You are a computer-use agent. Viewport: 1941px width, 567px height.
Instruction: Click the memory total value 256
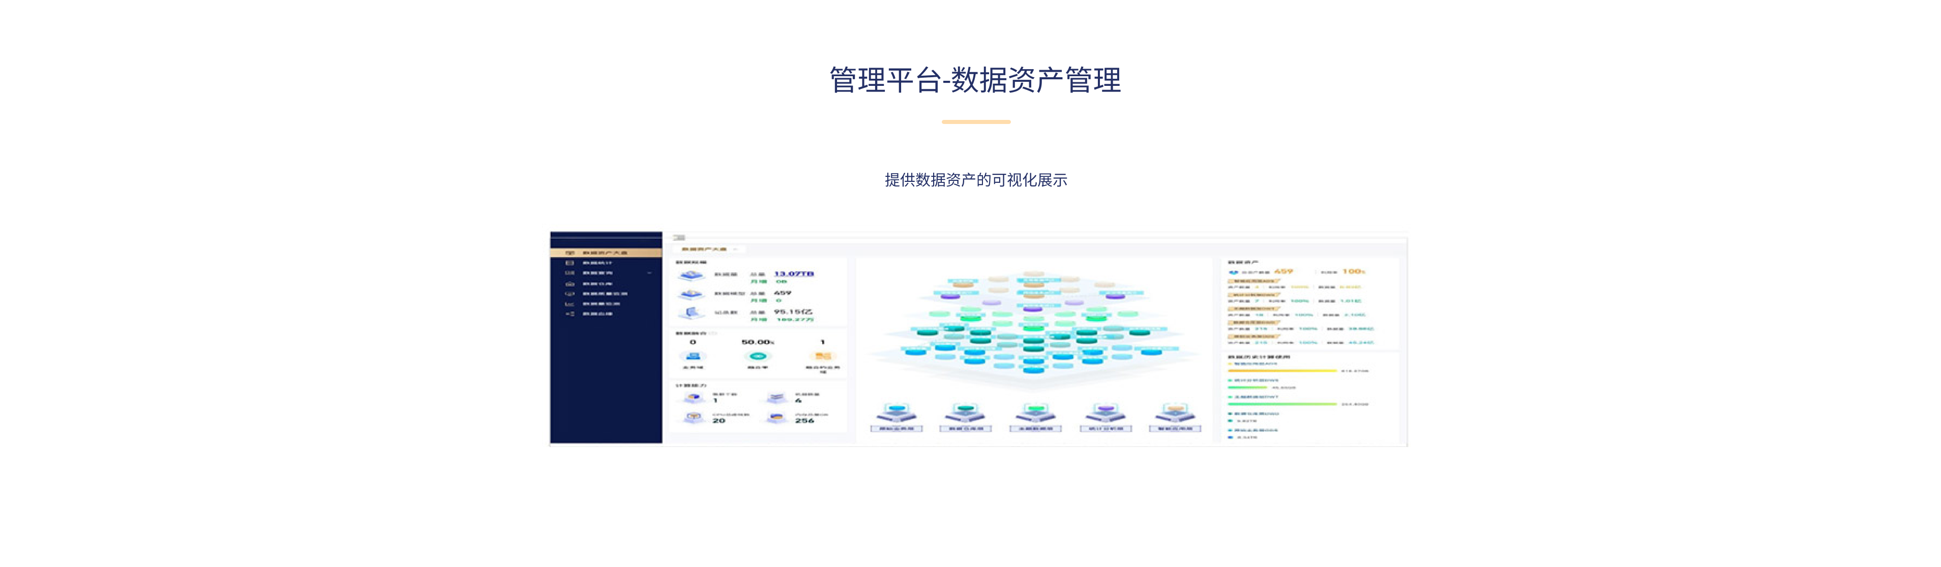805,421
